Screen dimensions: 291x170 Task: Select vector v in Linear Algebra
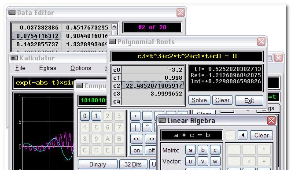(203, 161)
